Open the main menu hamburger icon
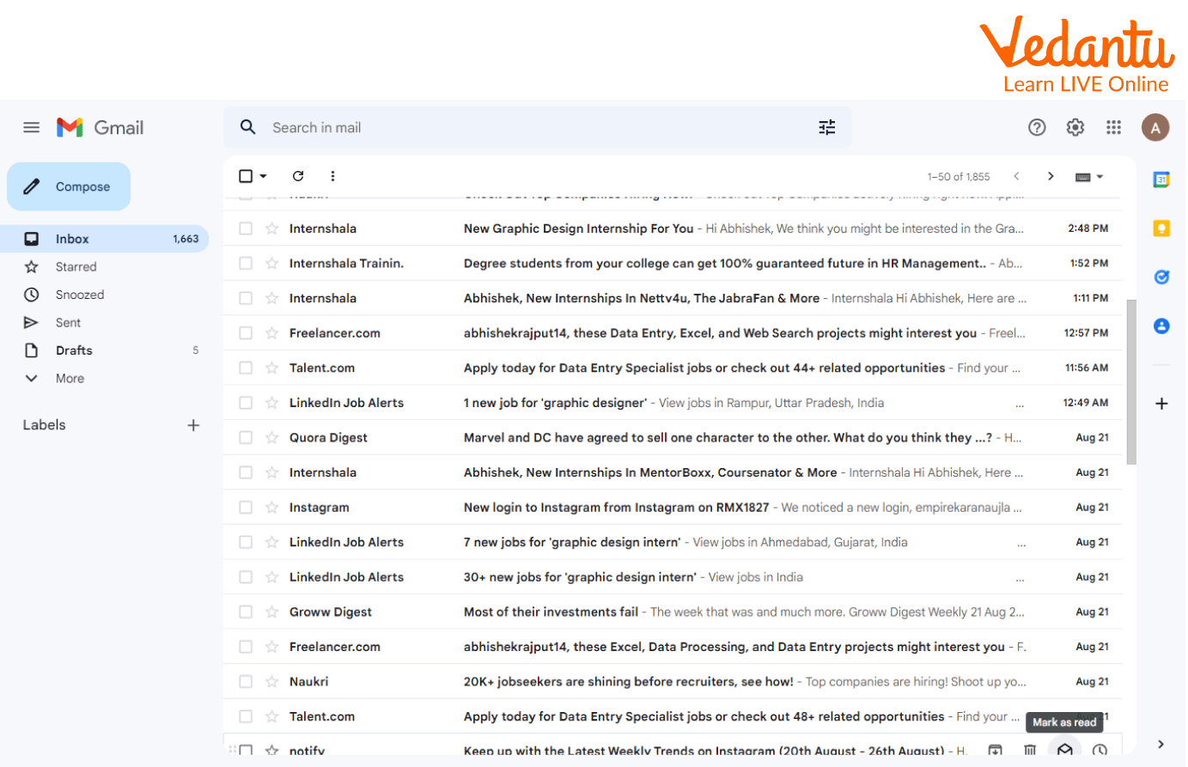This screenshot has width=1188, height=767. [x=32, y=128]
